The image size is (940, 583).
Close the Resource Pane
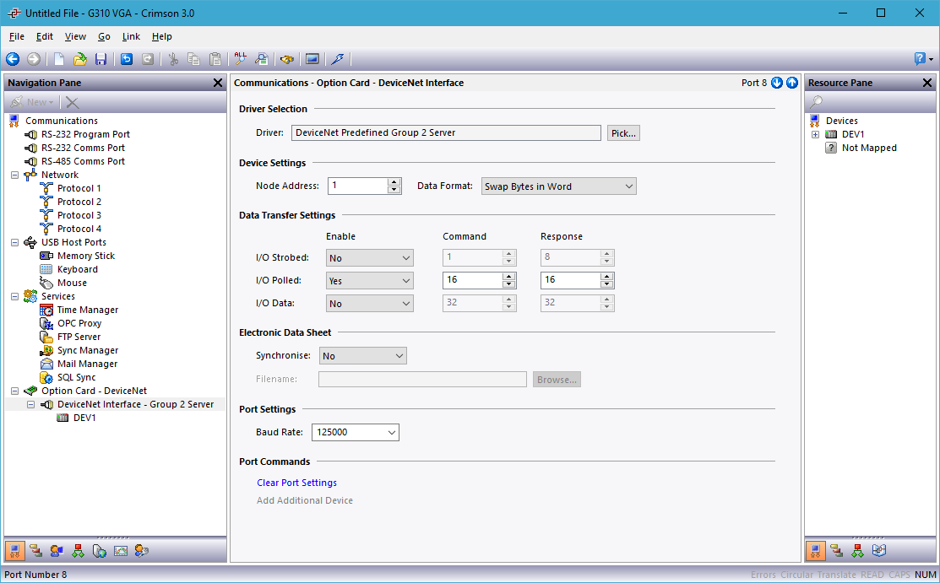[926, 83]
